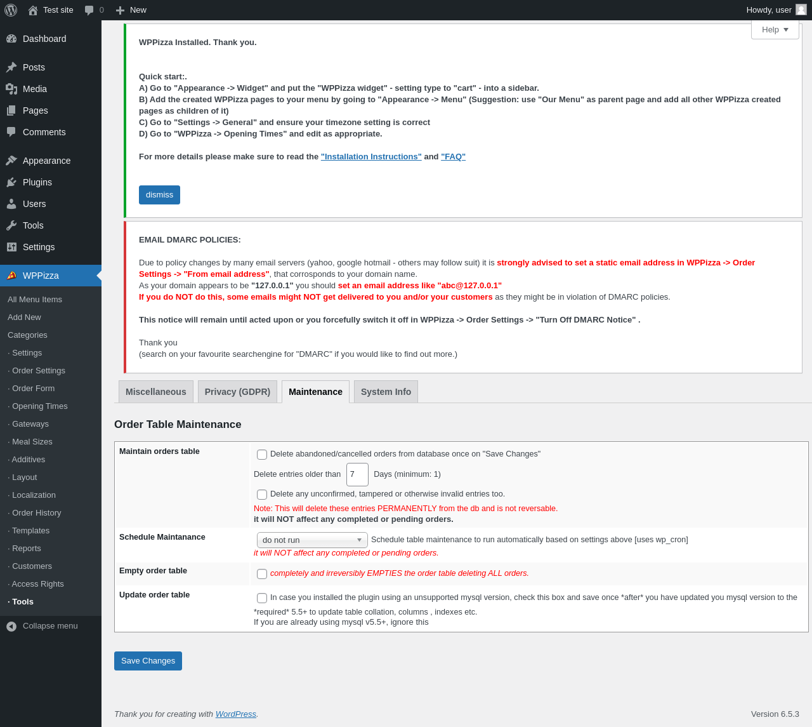Open the Installation Instructions link
The image size is (812, 727).
371,157
